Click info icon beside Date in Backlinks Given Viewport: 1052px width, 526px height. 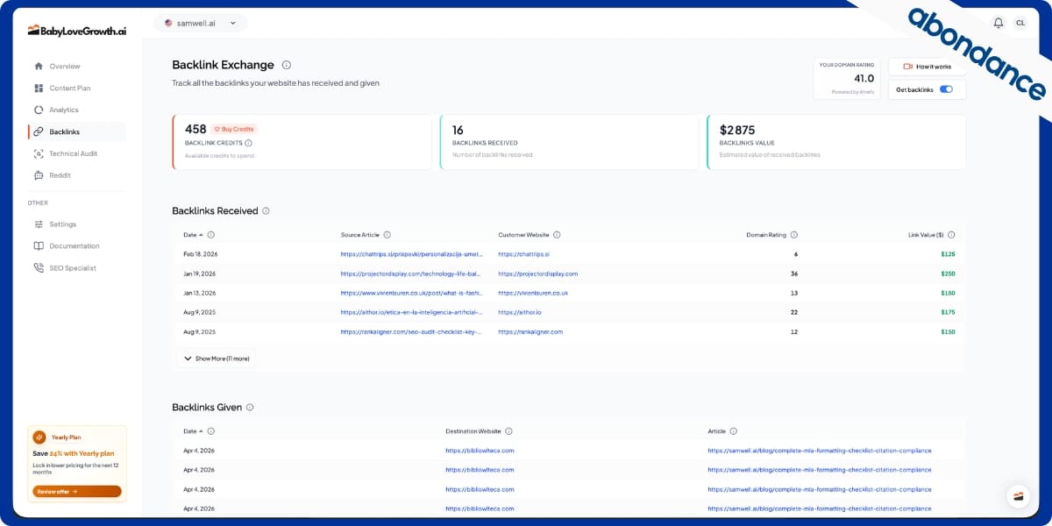pyautogui.click(x=211, y=431)
